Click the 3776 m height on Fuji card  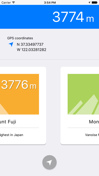[19, 85]
